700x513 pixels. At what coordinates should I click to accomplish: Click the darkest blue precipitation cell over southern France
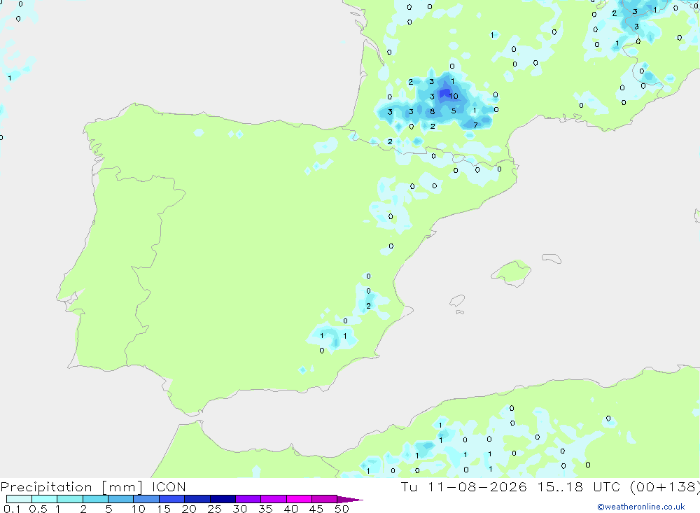[445, 93]
